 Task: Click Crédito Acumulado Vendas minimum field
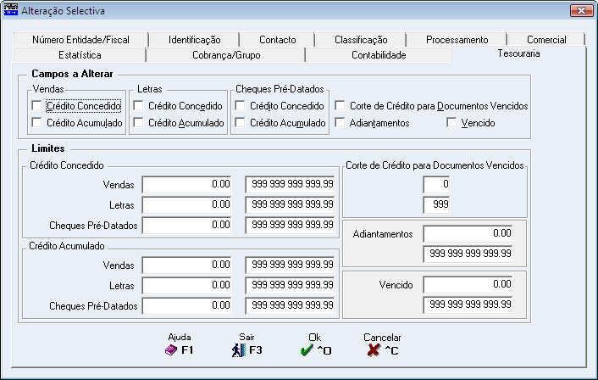coord(186,265)
